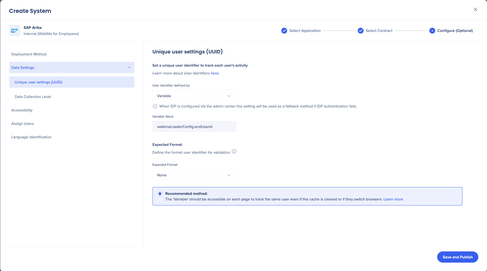Click the Variable Value input field
This screenshot has width=487, height=271.
click(194, 127)
